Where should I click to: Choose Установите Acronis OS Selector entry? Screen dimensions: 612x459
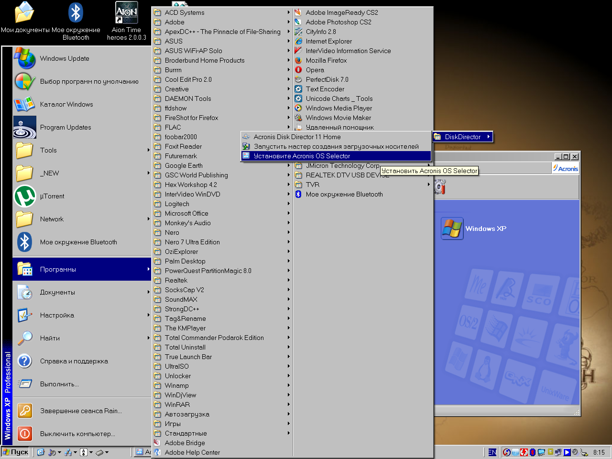302,156
